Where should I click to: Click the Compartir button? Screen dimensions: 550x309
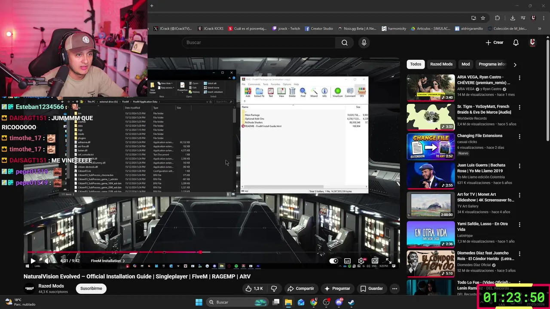[301, 288]
